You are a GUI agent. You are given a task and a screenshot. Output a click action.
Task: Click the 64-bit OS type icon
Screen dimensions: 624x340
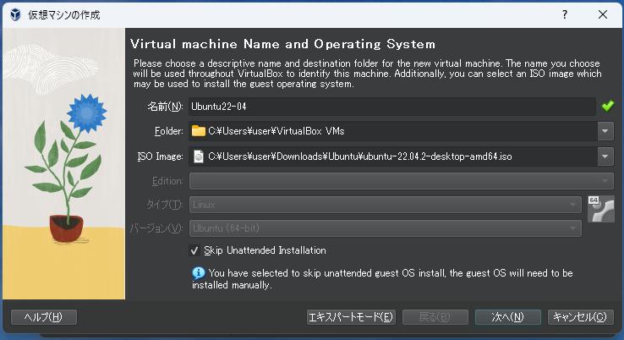[601, 209]
